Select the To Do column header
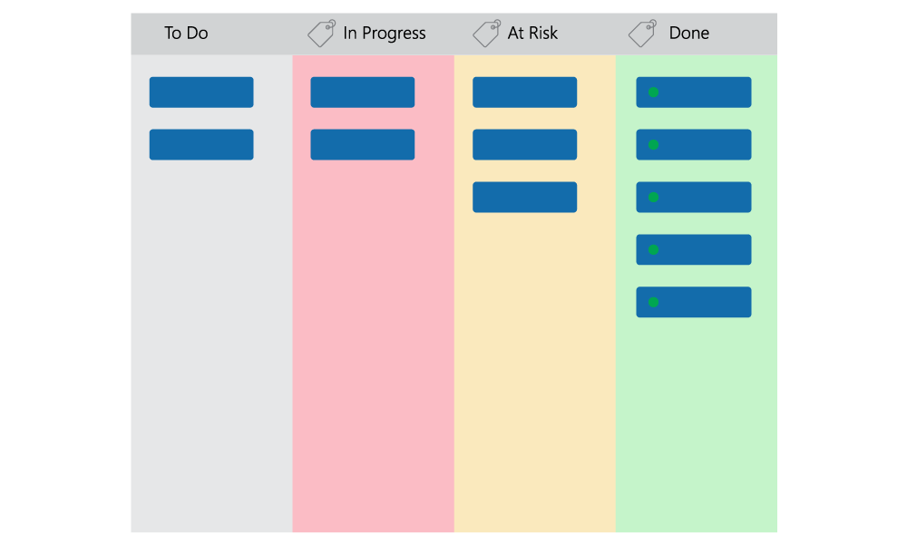907x544 pixels. [186, 33]
